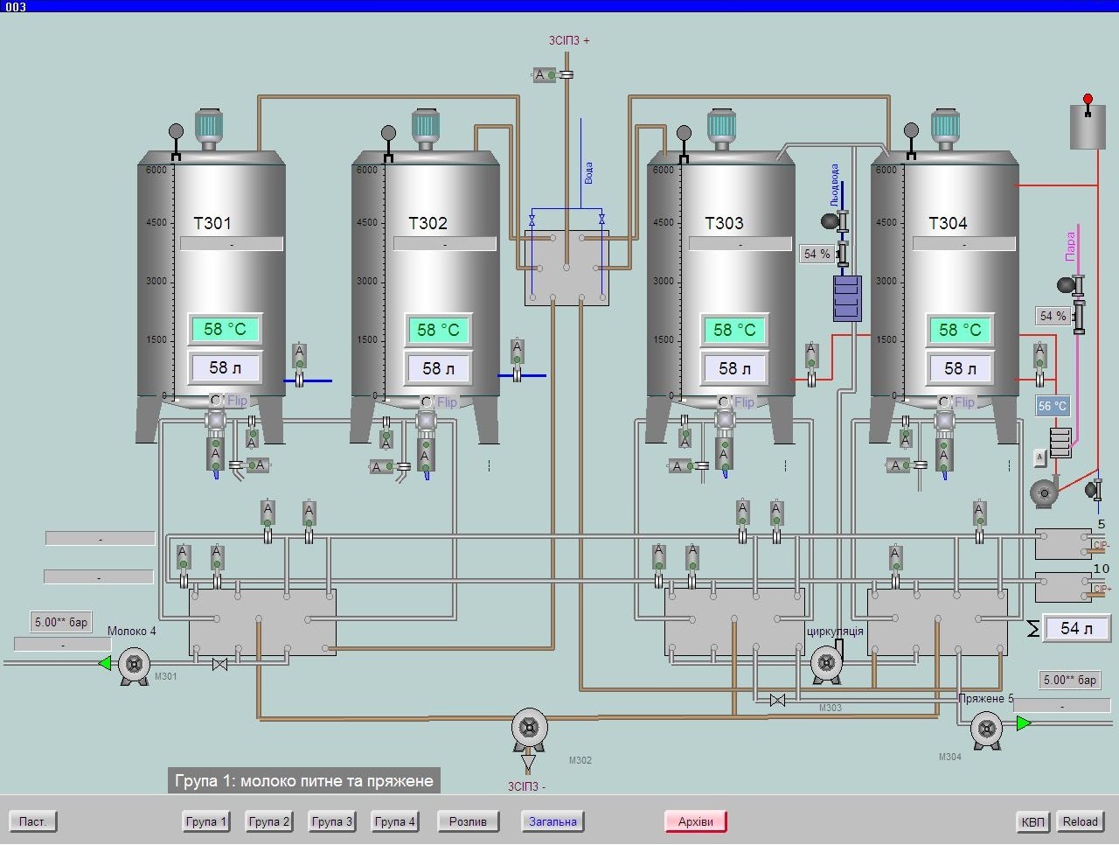Select the manual valve next to pump M301
The image size is (1119, 845).
coord(220,665)
